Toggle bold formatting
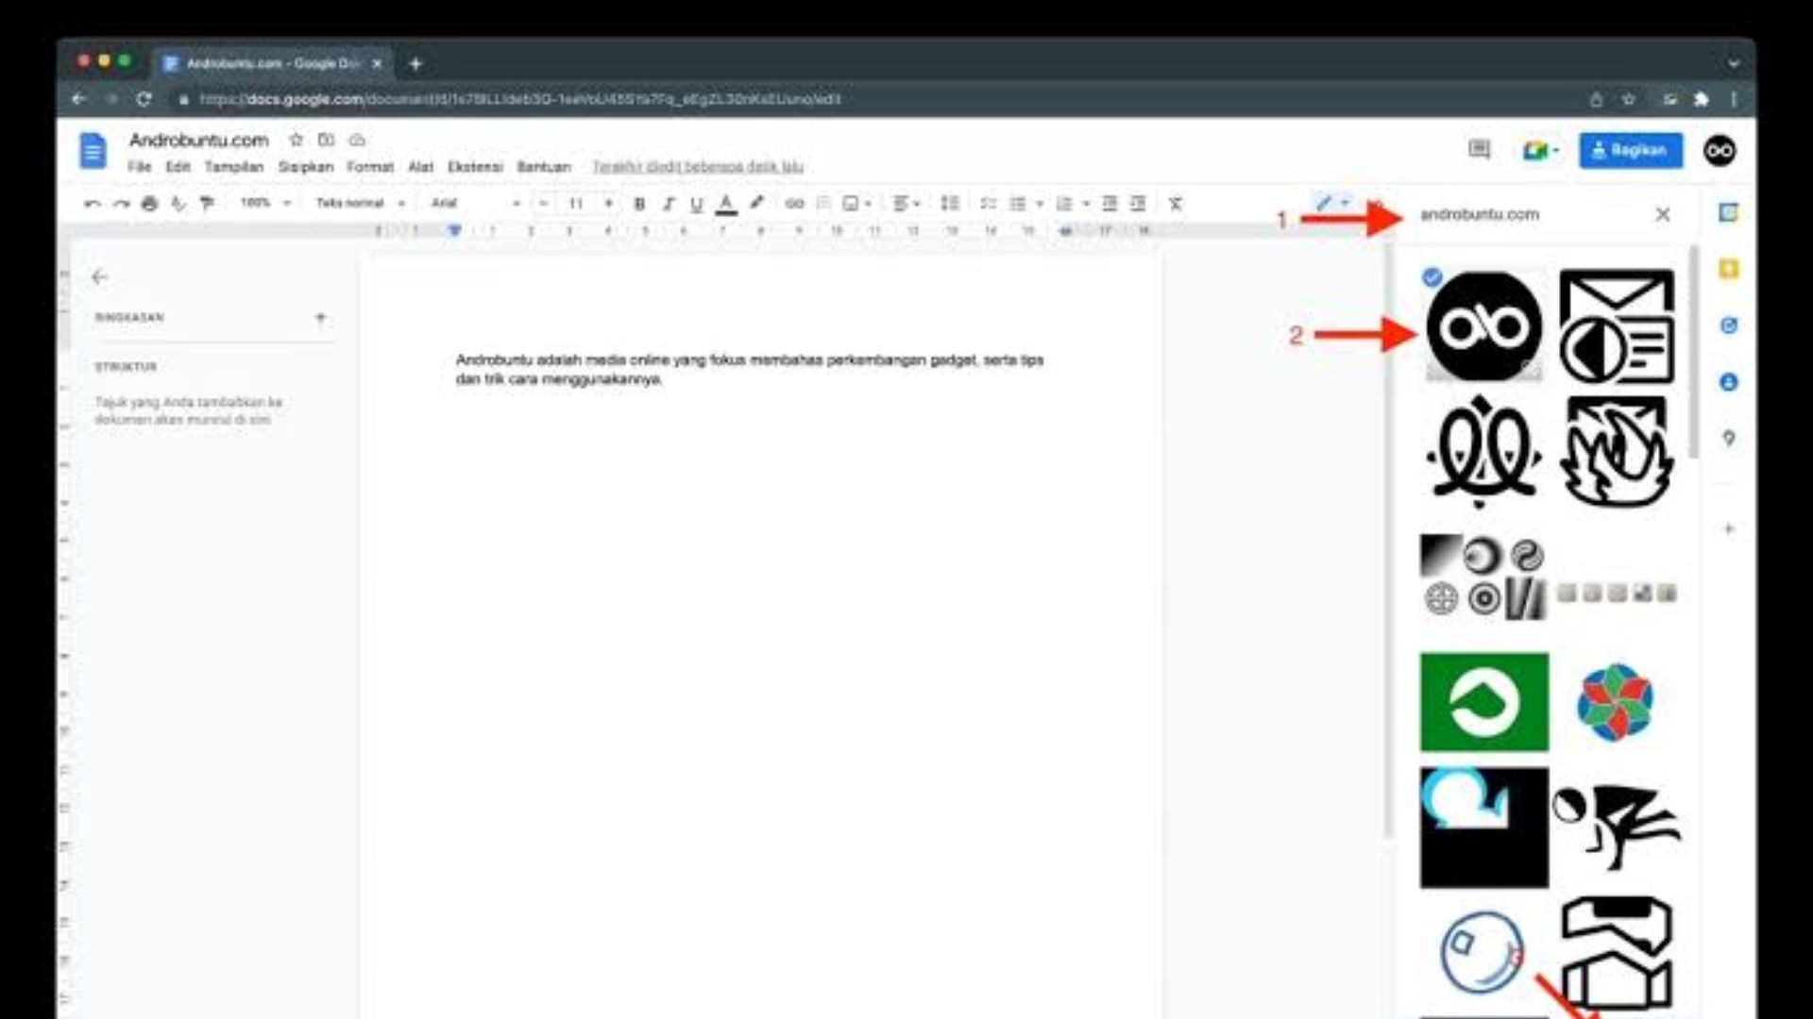 [639, 204]
